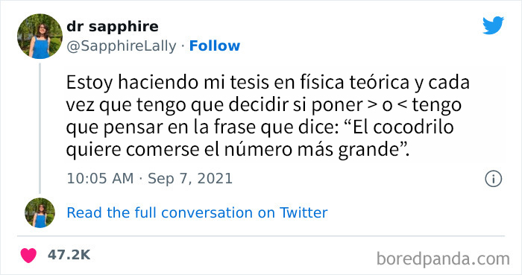Click the vertical thread line under the avatar
Image resolution: width=522 pixels, height=275 pixels.
coord(40,128)
